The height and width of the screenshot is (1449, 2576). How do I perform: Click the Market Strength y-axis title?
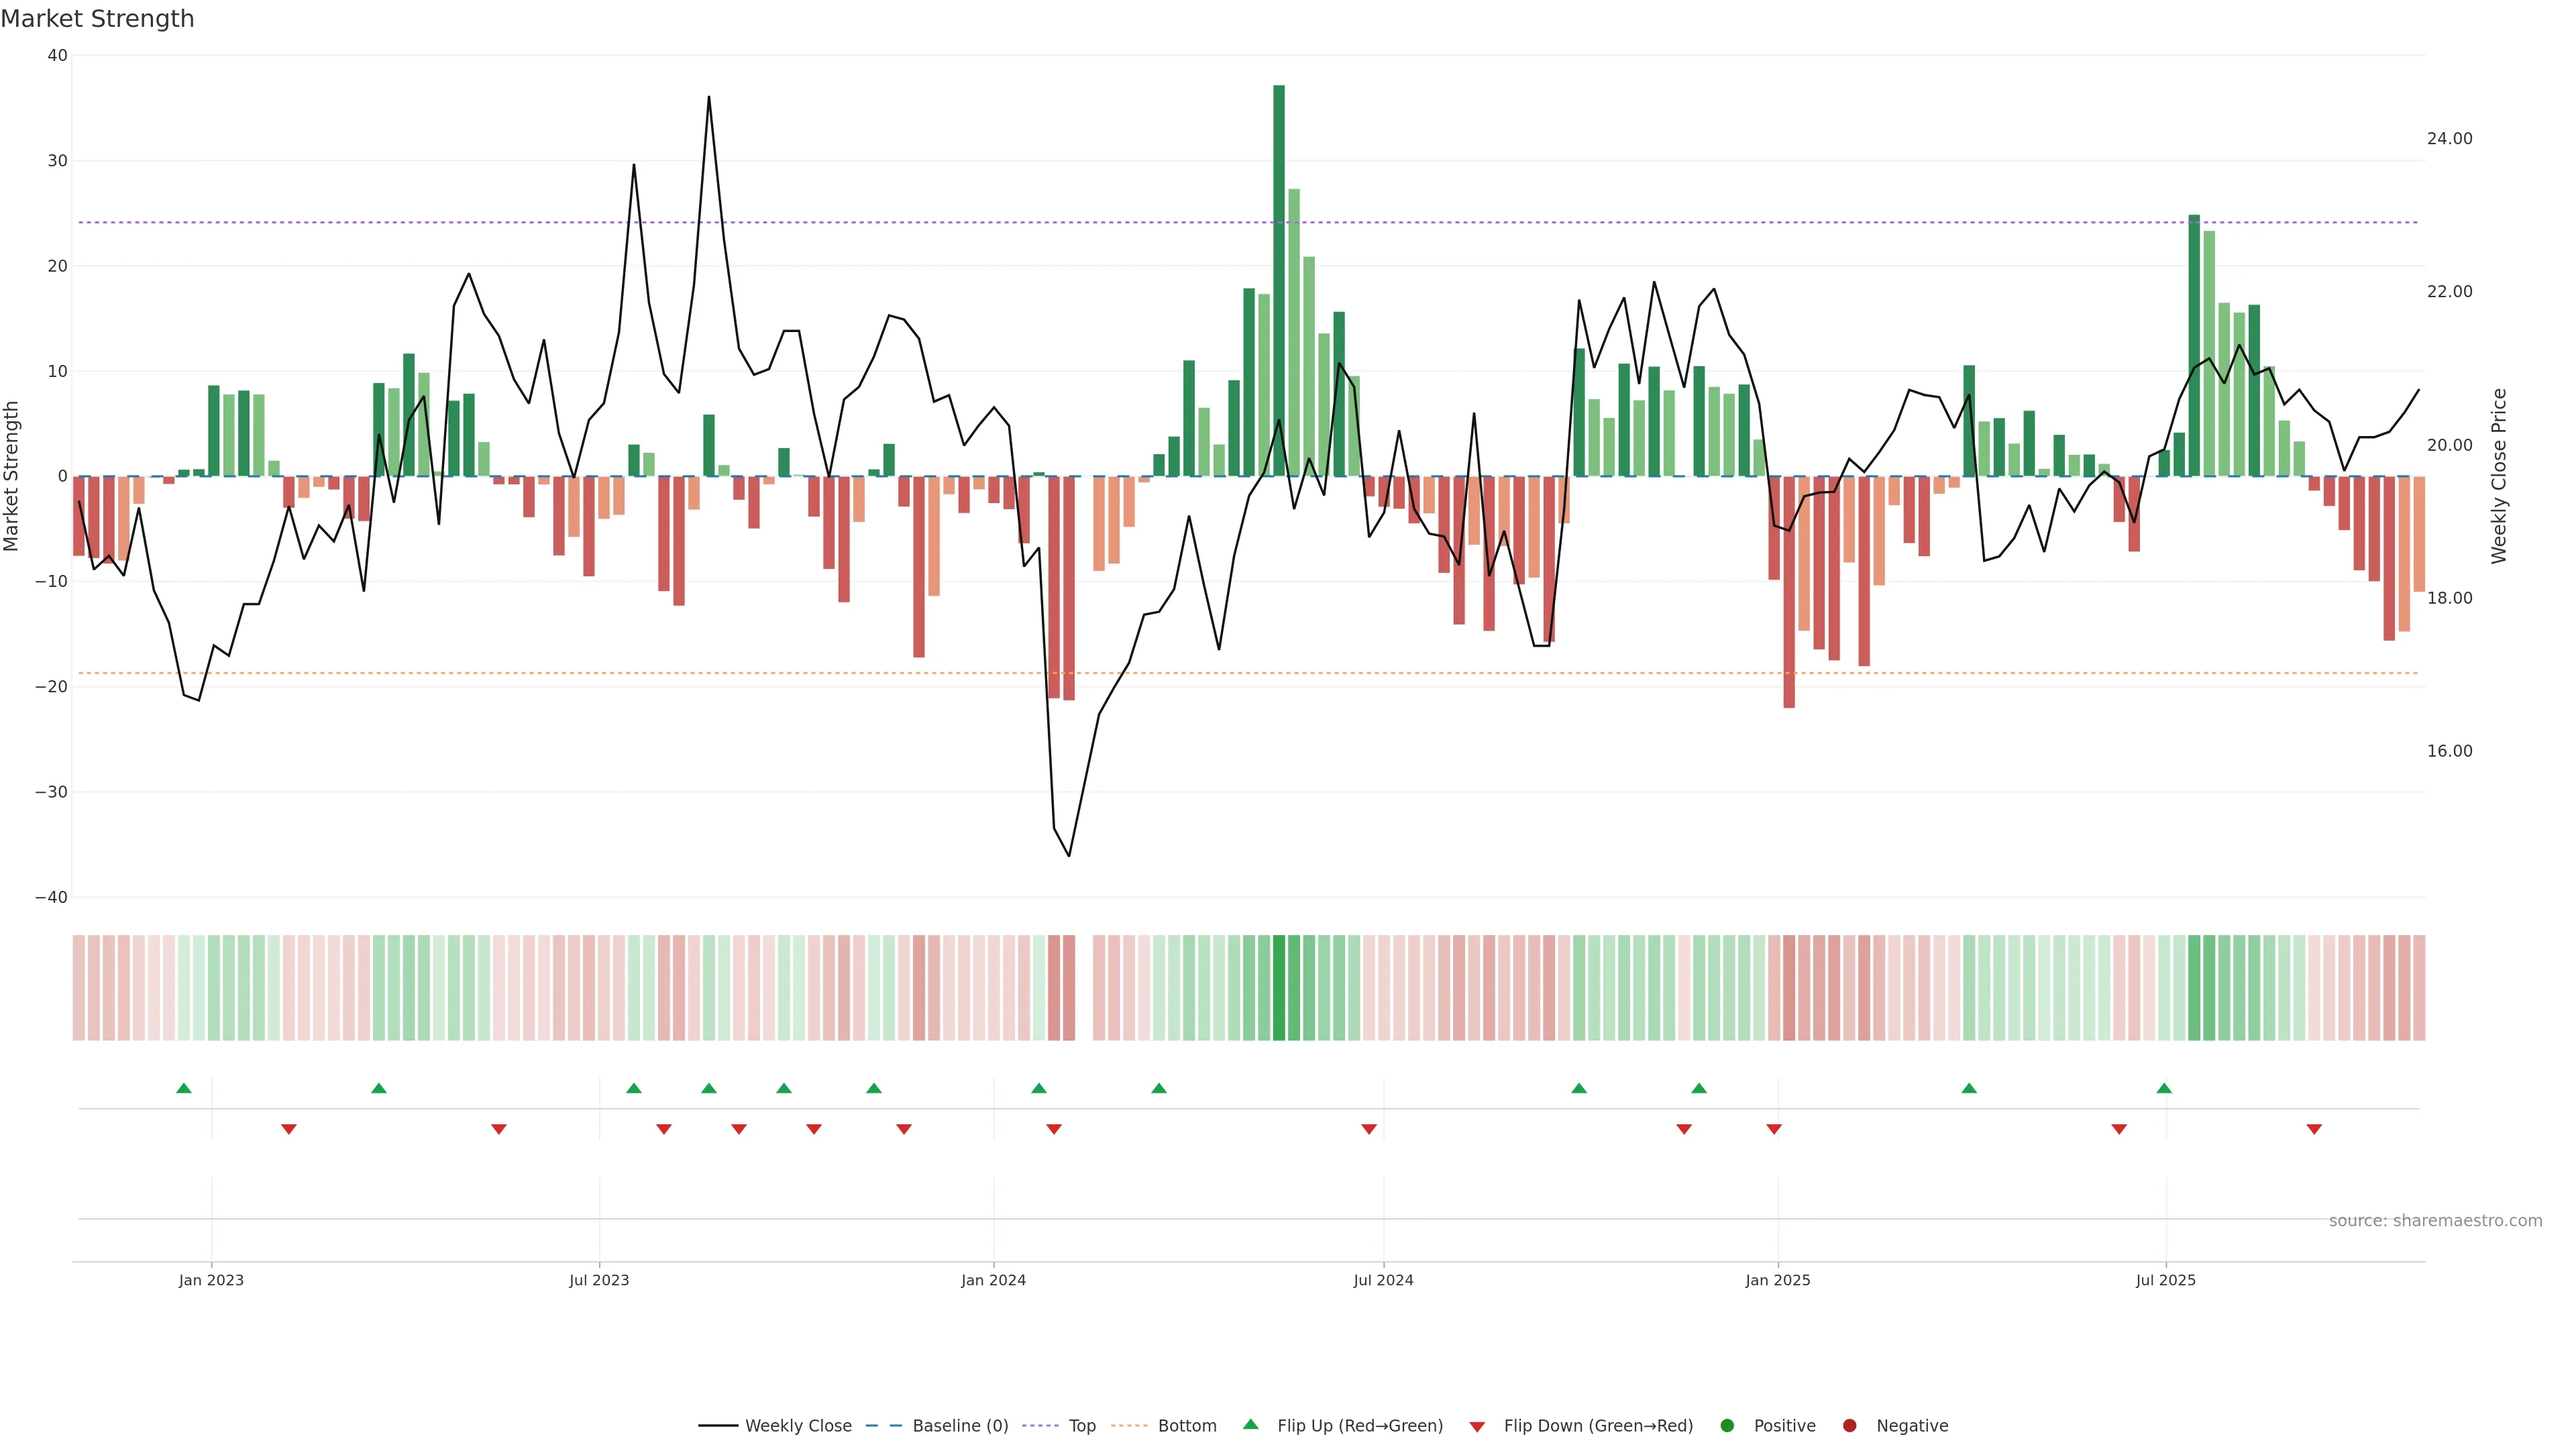click(12, 476)
